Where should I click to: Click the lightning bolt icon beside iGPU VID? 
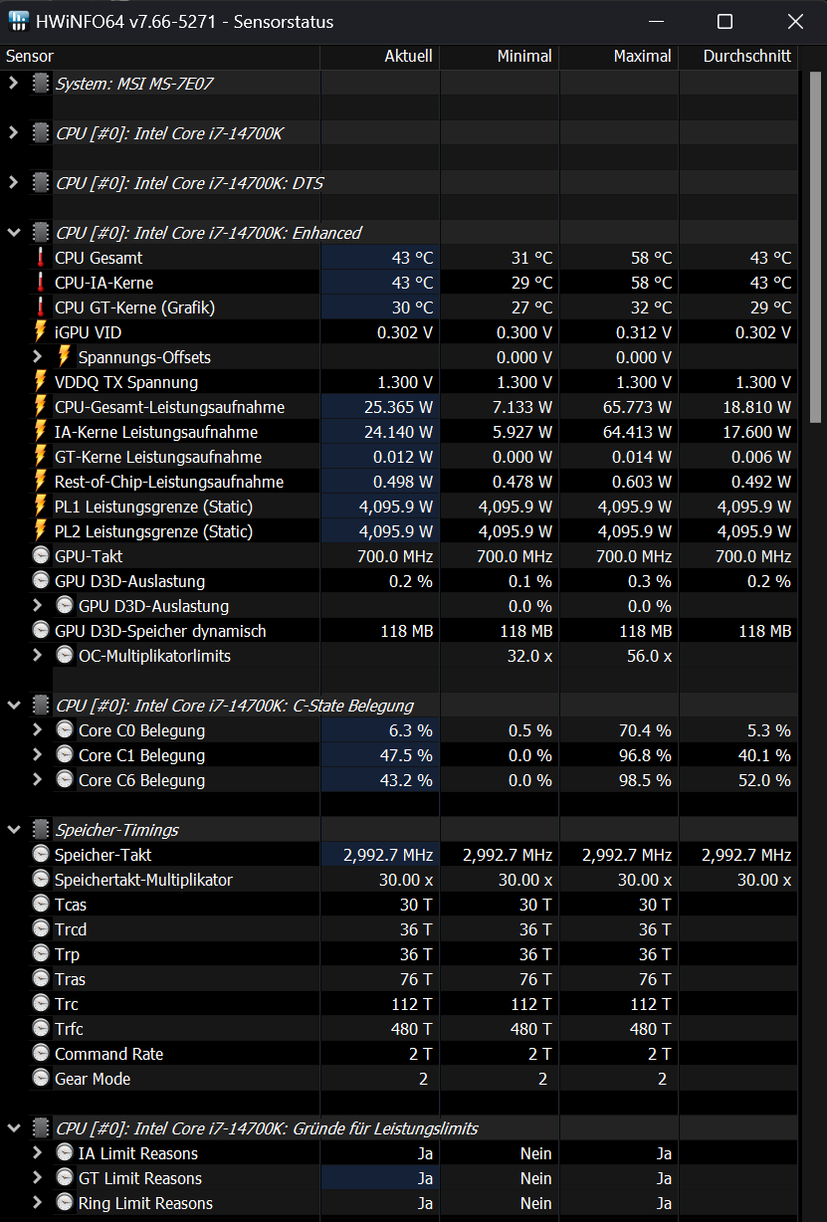[x=41, y=332]
